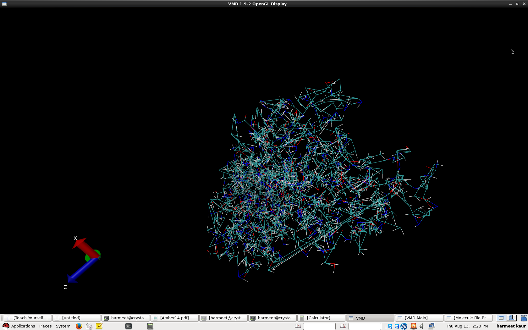
Task: Show calendar from the clock
Action: 467,326
